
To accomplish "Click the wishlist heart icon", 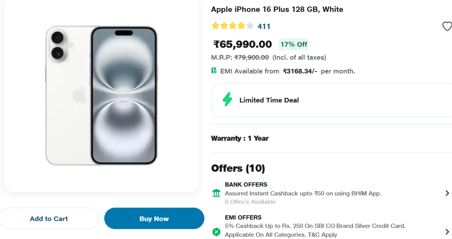I will coord(447,26).
